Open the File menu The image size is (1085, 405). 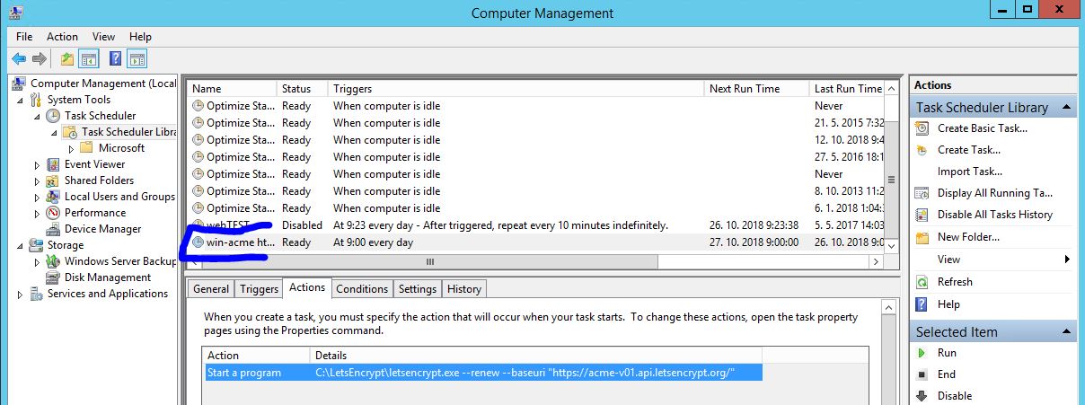24,37
